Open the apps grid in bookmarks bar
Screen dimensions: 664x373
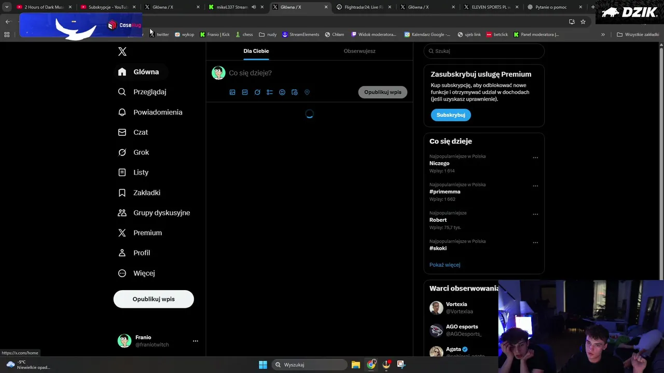pyautogui.click(x=7, y=35)
